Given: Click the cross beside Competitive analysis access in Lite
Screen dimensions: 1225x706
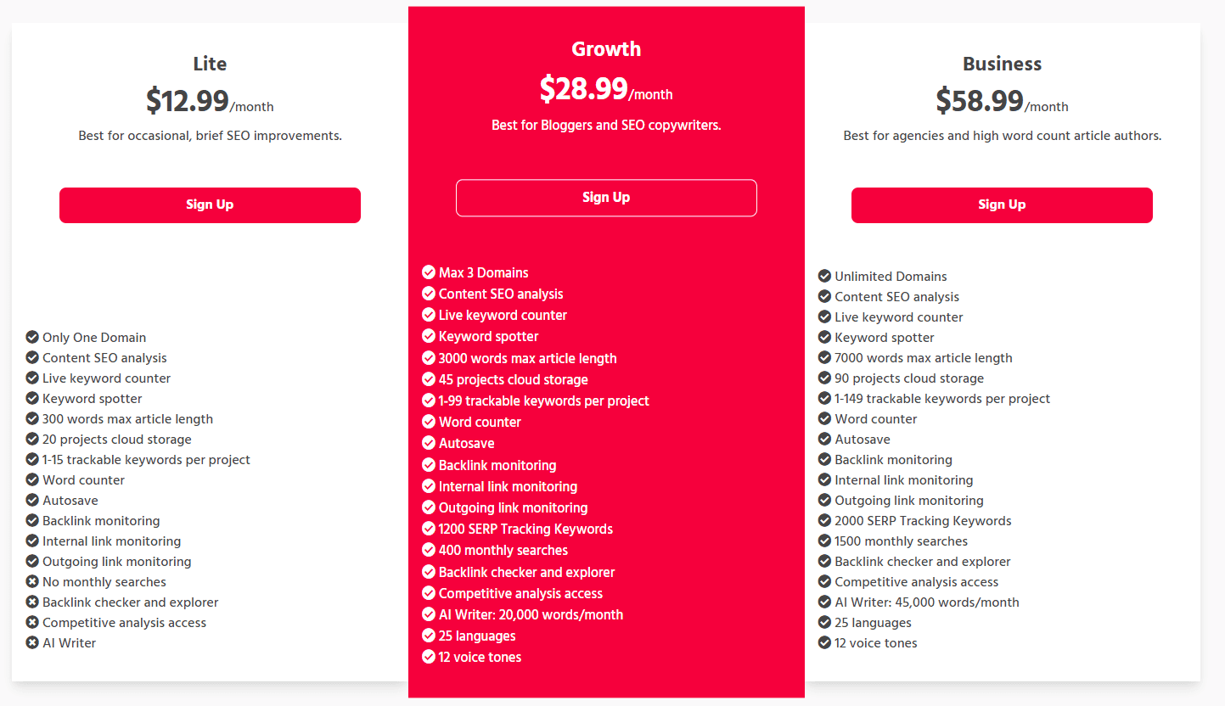Looking at the screenshot, I should click(31, 622).
